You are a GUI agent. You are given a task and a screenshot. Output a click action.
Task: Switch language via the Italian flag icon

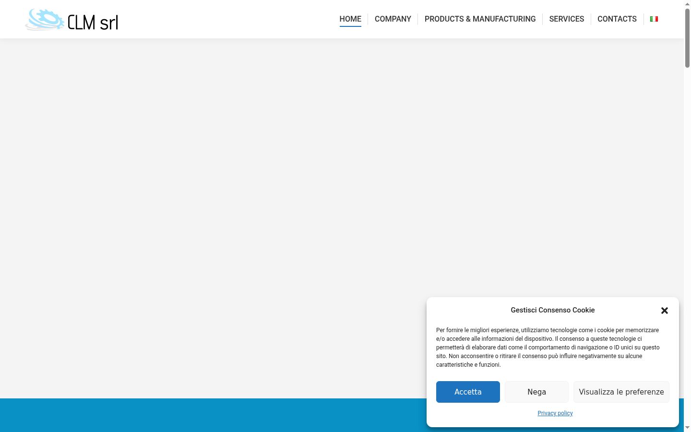click(x=654, y=19)
